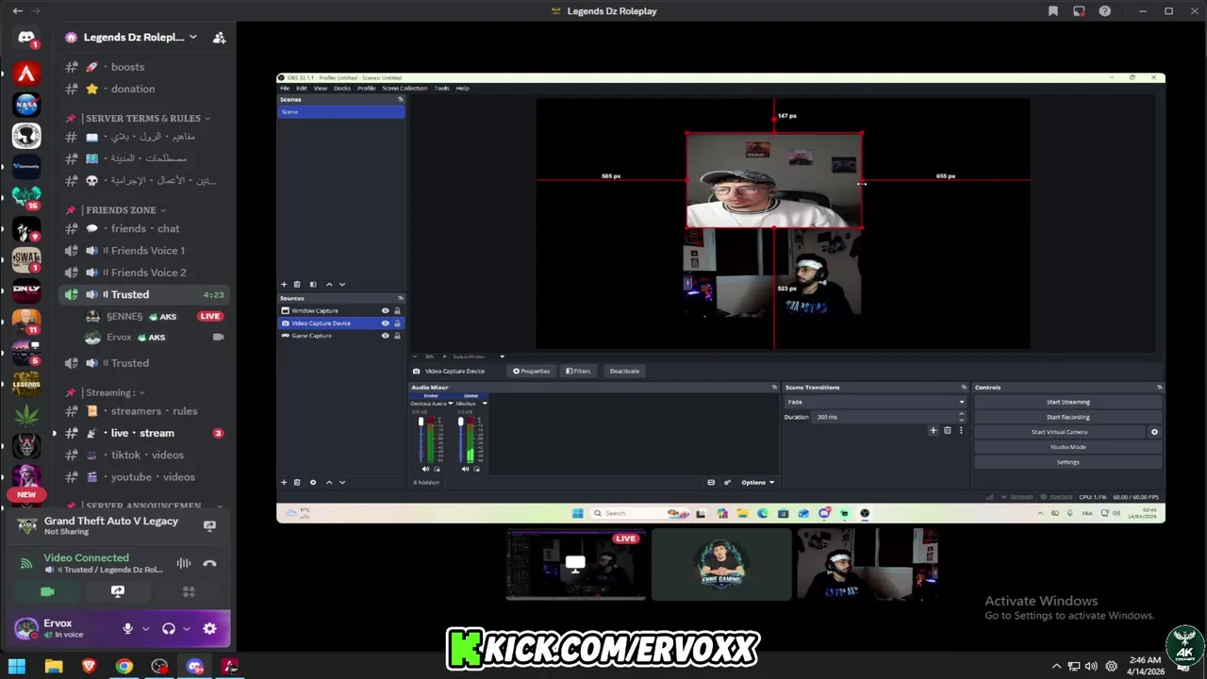Open the OBS Docks menu
This screenshot has height=679, width=1207.
(x=342, y=88)
